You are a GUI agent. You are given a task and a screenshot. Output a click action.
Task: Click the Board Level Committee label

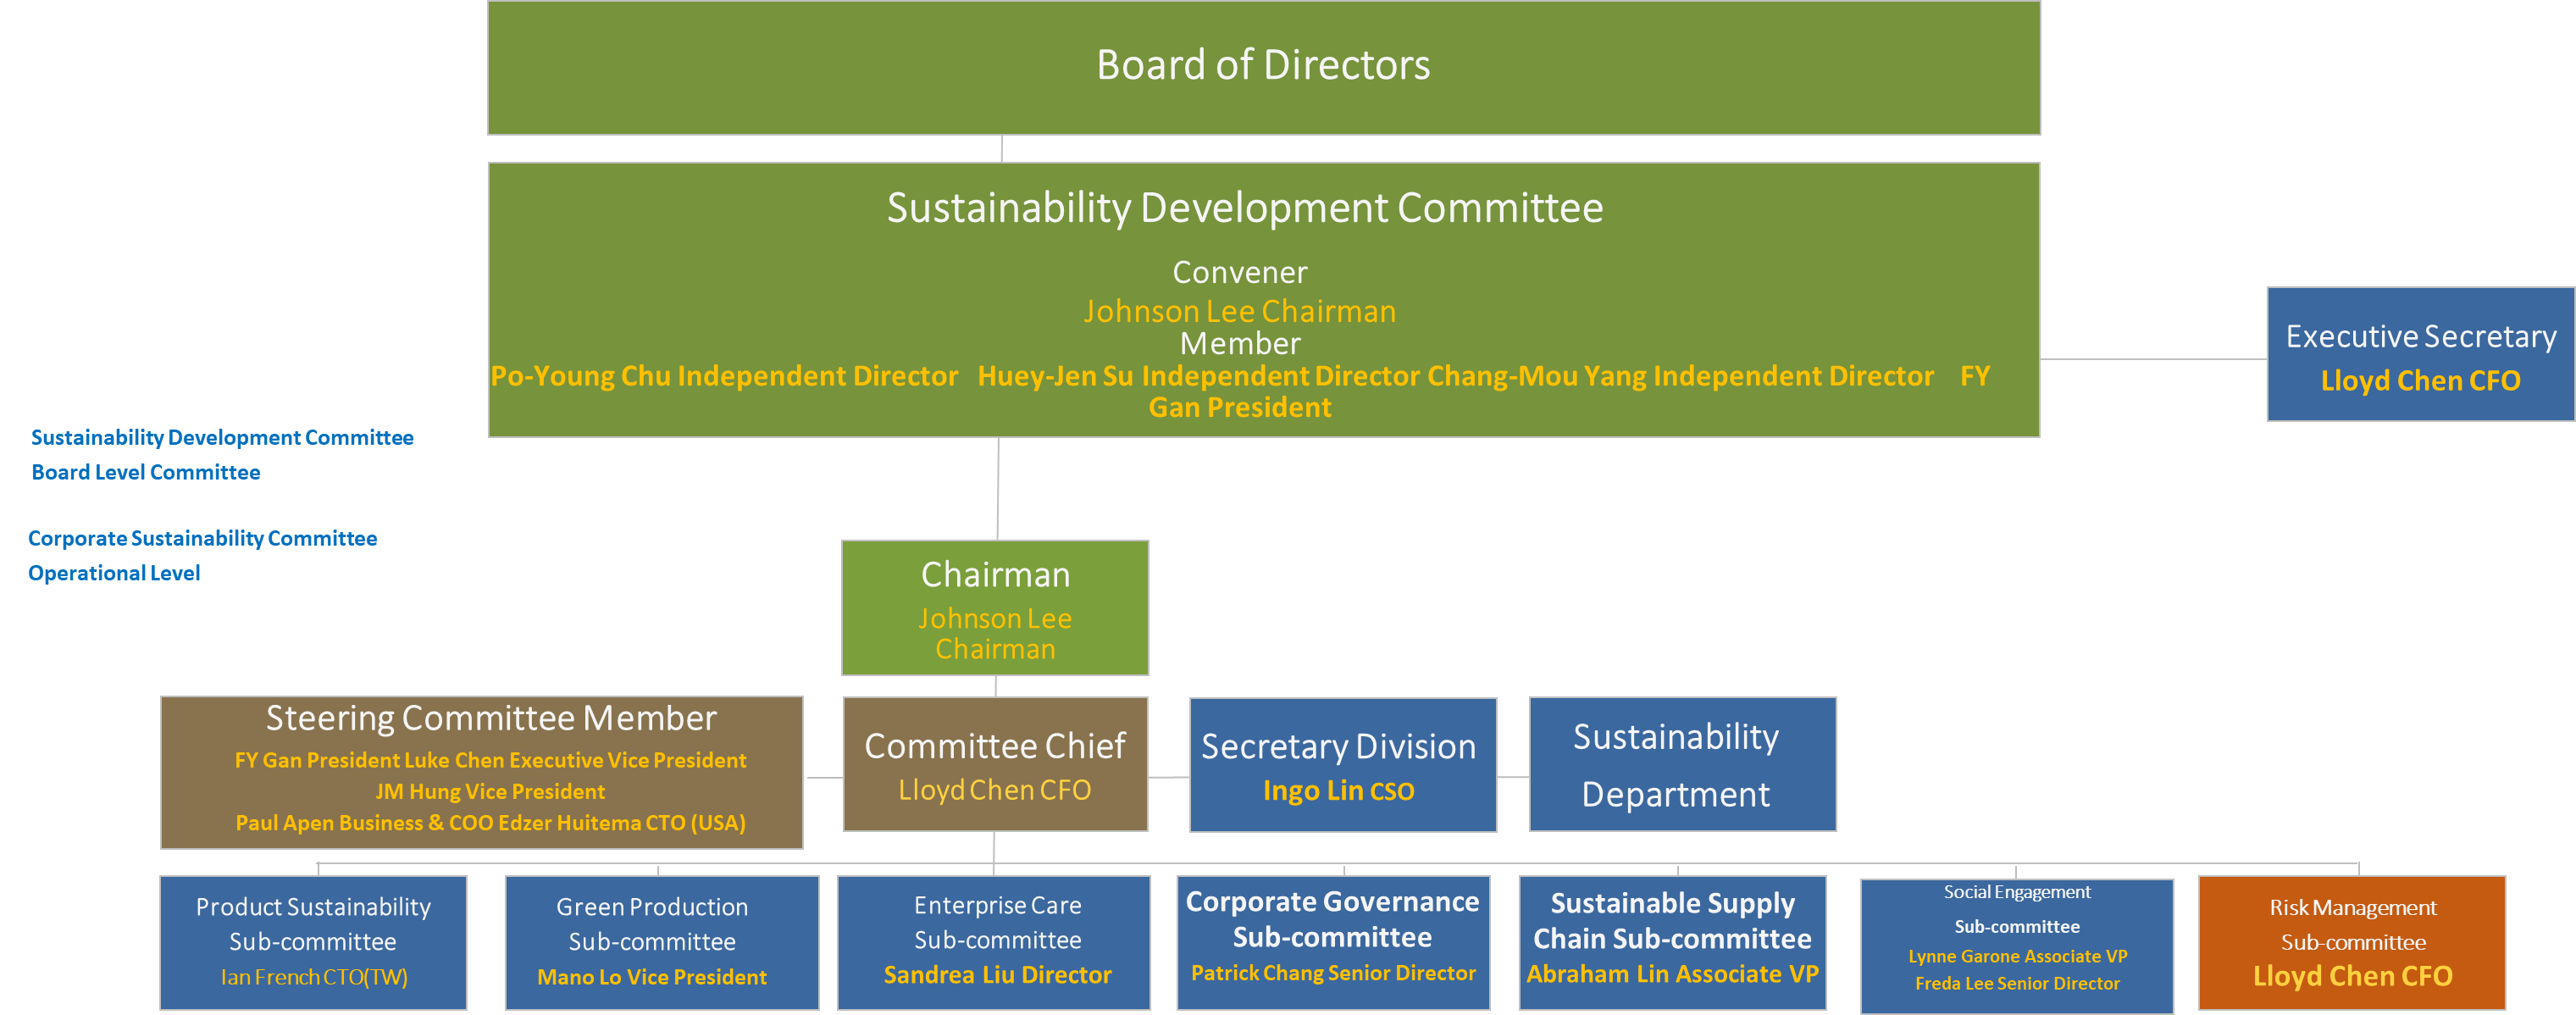pyautogui.click(x=146, y=473)
